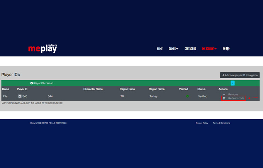Click the meplay redeem logo
The height and width of the screenshot is (168, 263).
click(42, 48)
